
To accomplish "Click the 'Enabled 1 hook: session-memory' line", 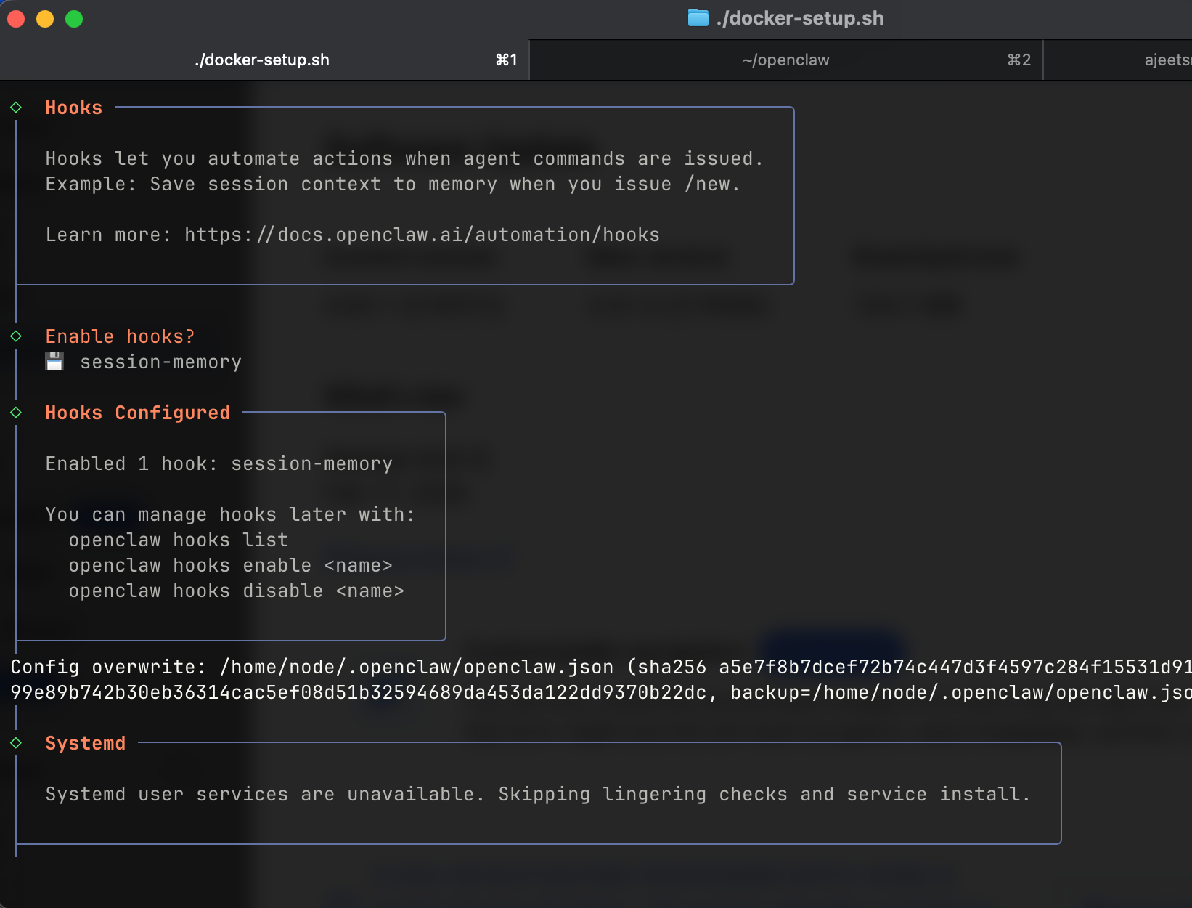I will coord(219,463).
